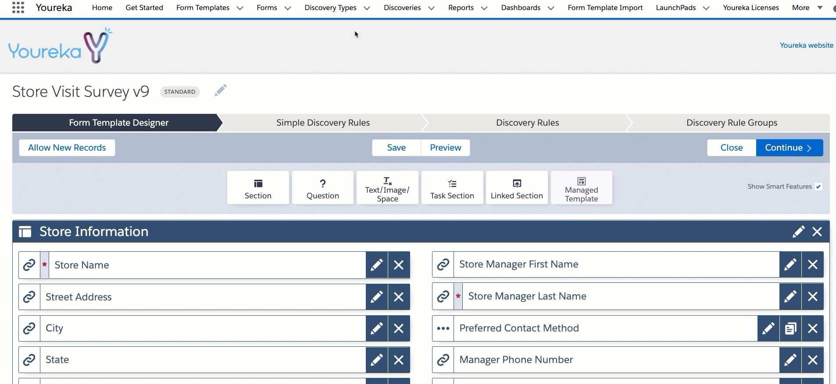Remove the Manager Phone Number question

tap(813, 360)
